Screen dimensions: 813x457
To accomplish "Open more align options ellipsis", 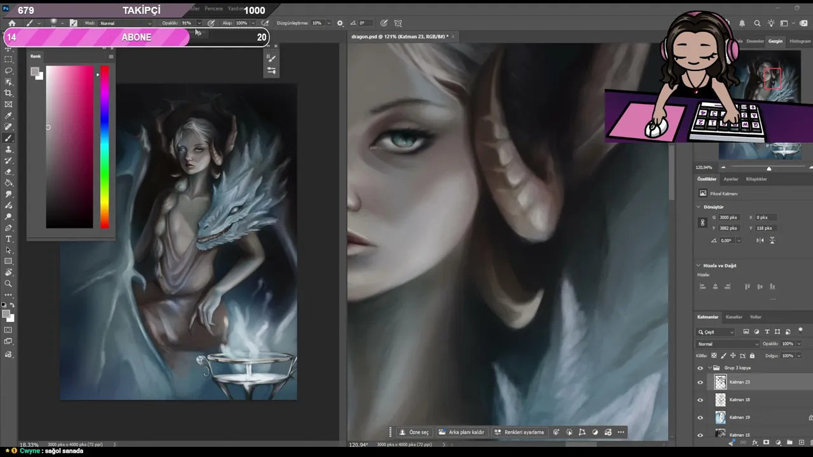I will (772, 298).
